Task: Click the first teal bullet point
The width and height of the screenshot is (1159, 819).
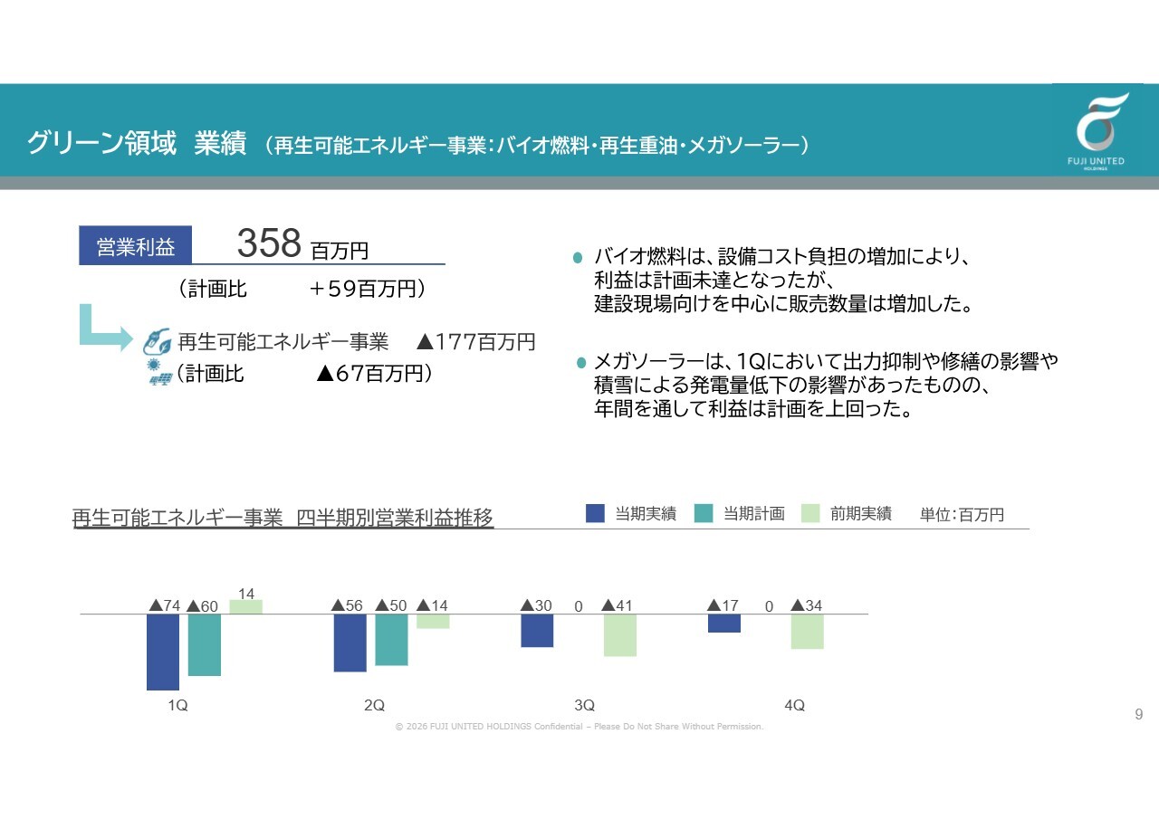Action: (578, 258)
